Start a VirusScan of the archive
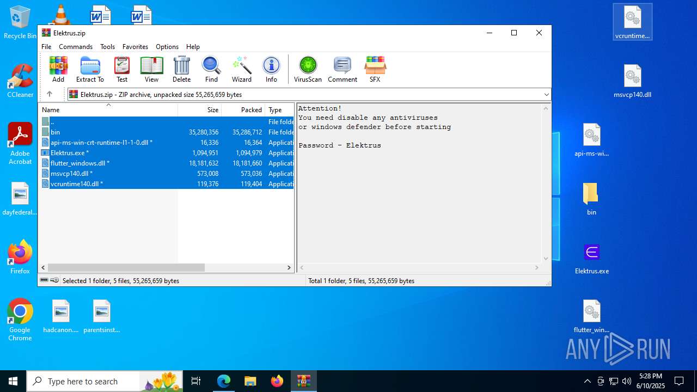This screenshot has width=697, height=392. (308, 69)
